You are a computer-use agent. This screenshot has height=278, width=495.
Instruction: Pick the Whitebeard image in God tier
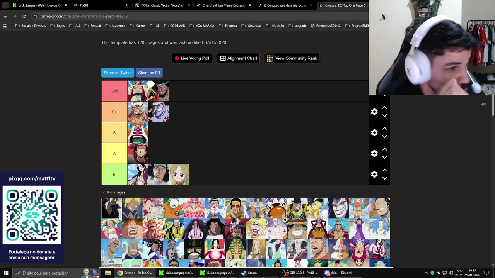[138, 91]
